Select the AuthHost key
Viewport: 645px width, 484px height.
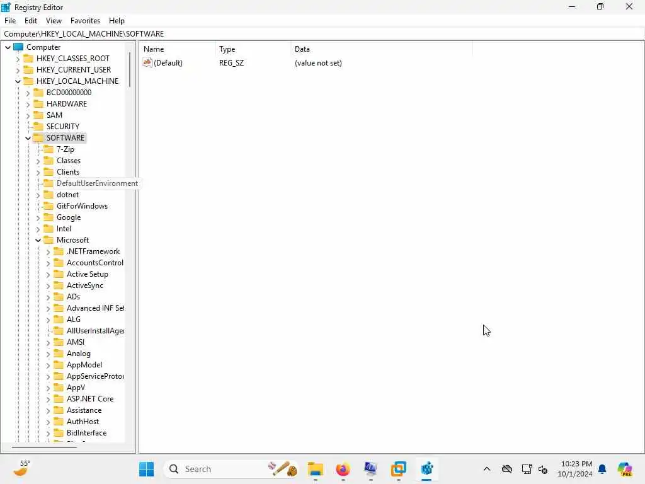[x=83, y=422]
